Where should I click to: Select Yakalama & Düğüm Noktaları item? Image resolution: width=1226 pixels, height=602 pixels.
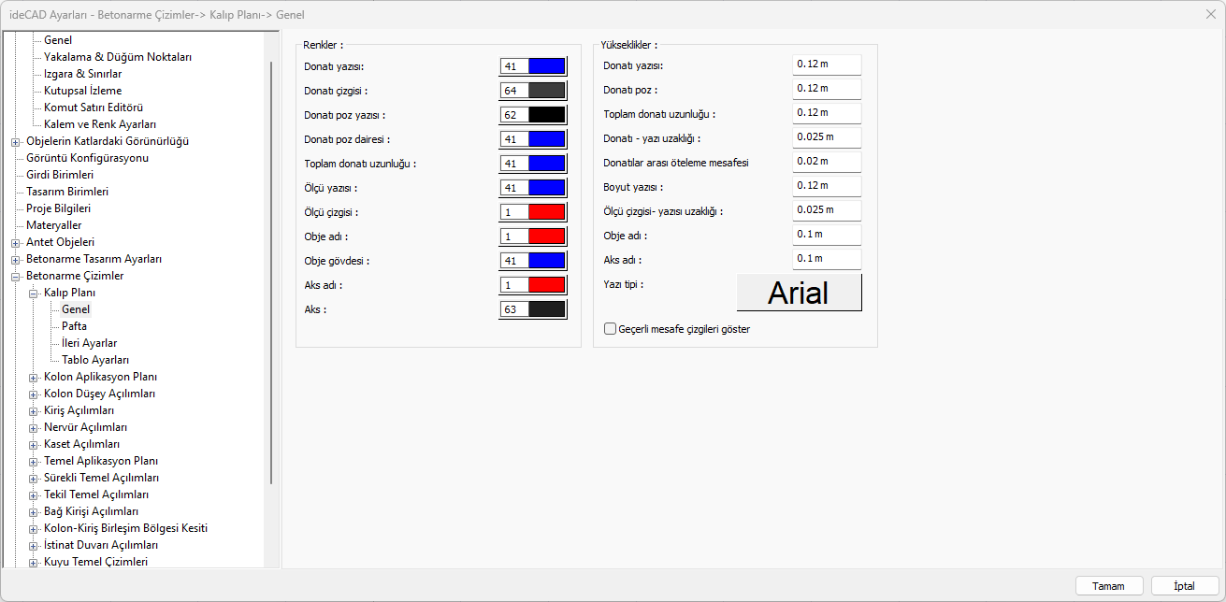click(118, 57)
